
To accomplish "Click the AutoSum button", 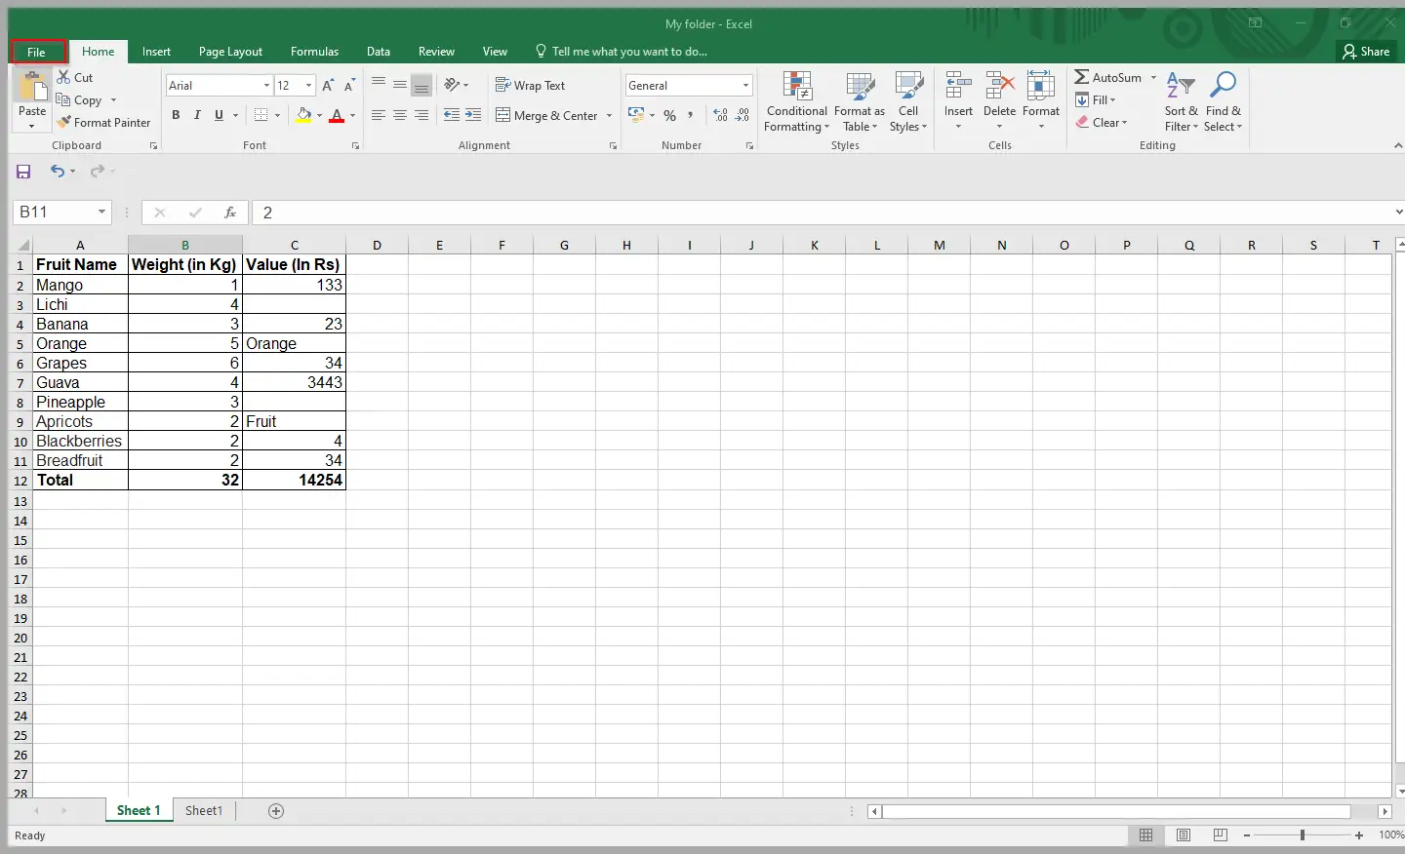I will (x=1107, y=78).
